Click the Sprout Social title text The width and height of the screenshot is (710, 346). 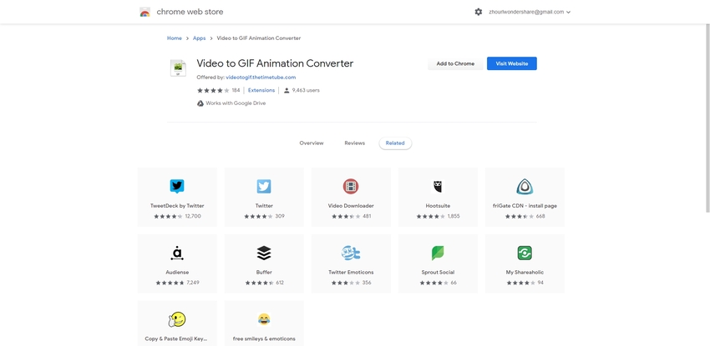coord(438,273)
